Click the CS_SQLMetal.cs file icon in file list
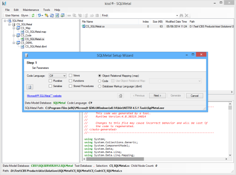Screen dimensions: 236x175 pos(83,26)
